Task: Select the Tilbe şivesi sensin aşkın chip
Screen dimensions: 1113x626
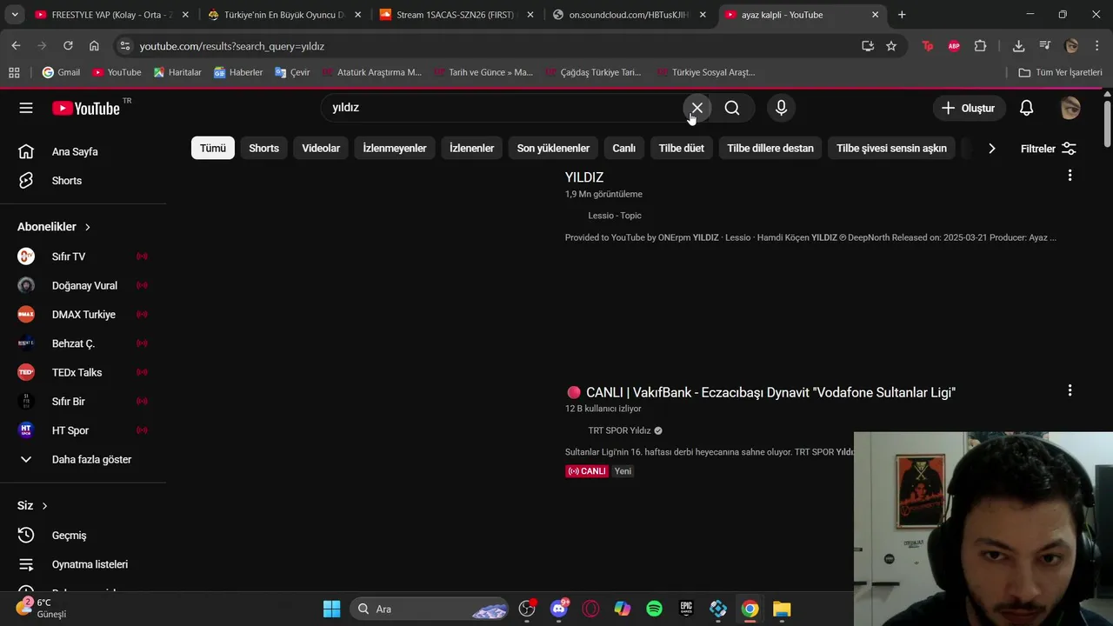Action: [891, 148]
